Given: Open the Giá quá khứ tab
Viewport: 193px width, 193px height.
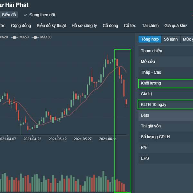Looking at the screenshot, I should pos(175,26).
